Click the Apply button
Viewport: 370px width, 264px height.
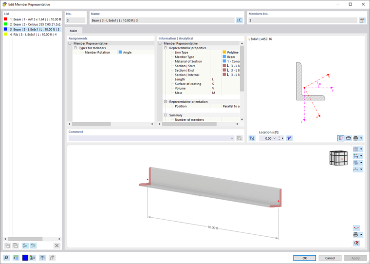pyautogui.click(x=355, y=258)
